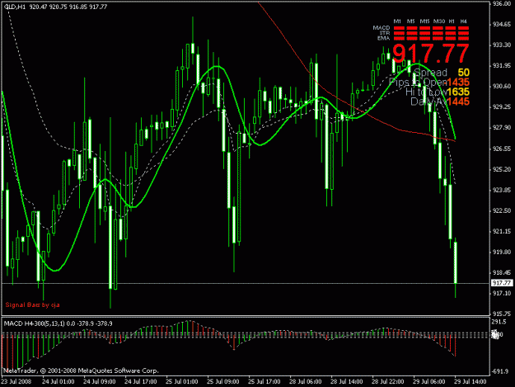Click the last candle at 29 Jul
This screenshot has height=387, width=515.
click(456, 262)
